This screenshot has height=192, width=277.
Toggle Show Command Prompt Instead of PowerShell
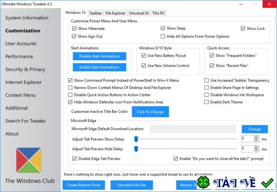click(70, 80)
